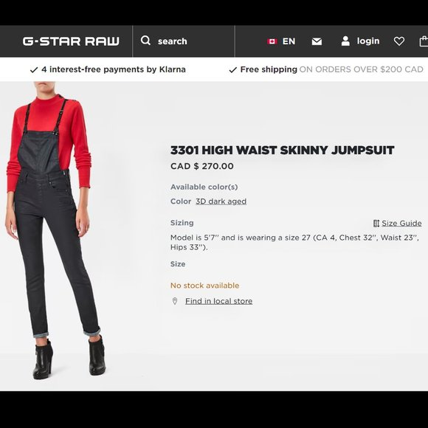
Task: Click the 3301 High Waist Skinny Jumpsuit title
Action: [282, 150]
